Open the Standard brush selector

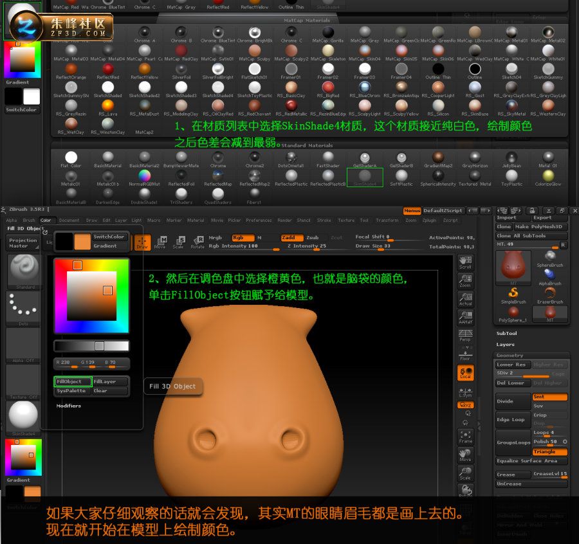click(24, 271)
